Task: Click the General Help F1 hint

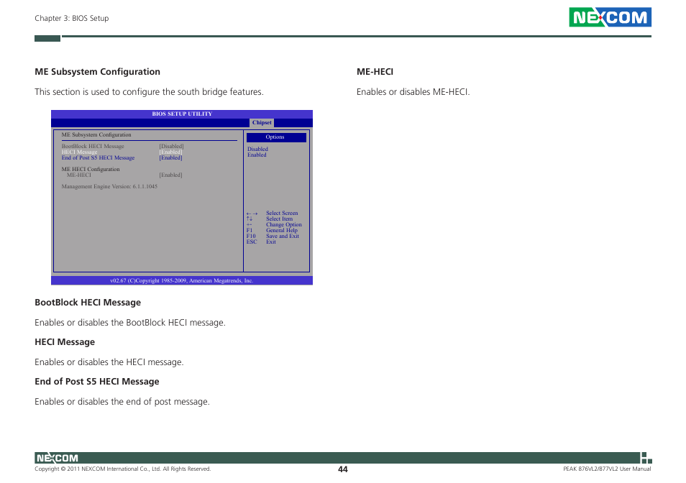Action: (272, 230)
